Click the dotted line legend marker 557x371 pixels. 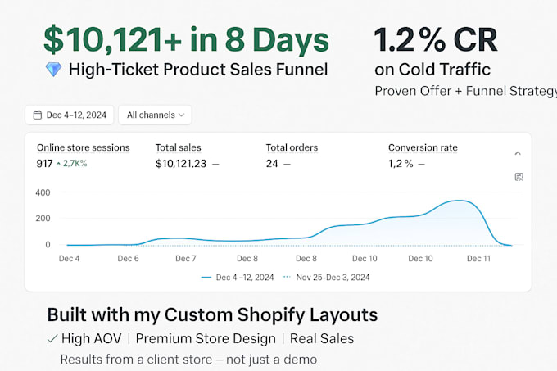pyautogui.click(x=286, y=278)
